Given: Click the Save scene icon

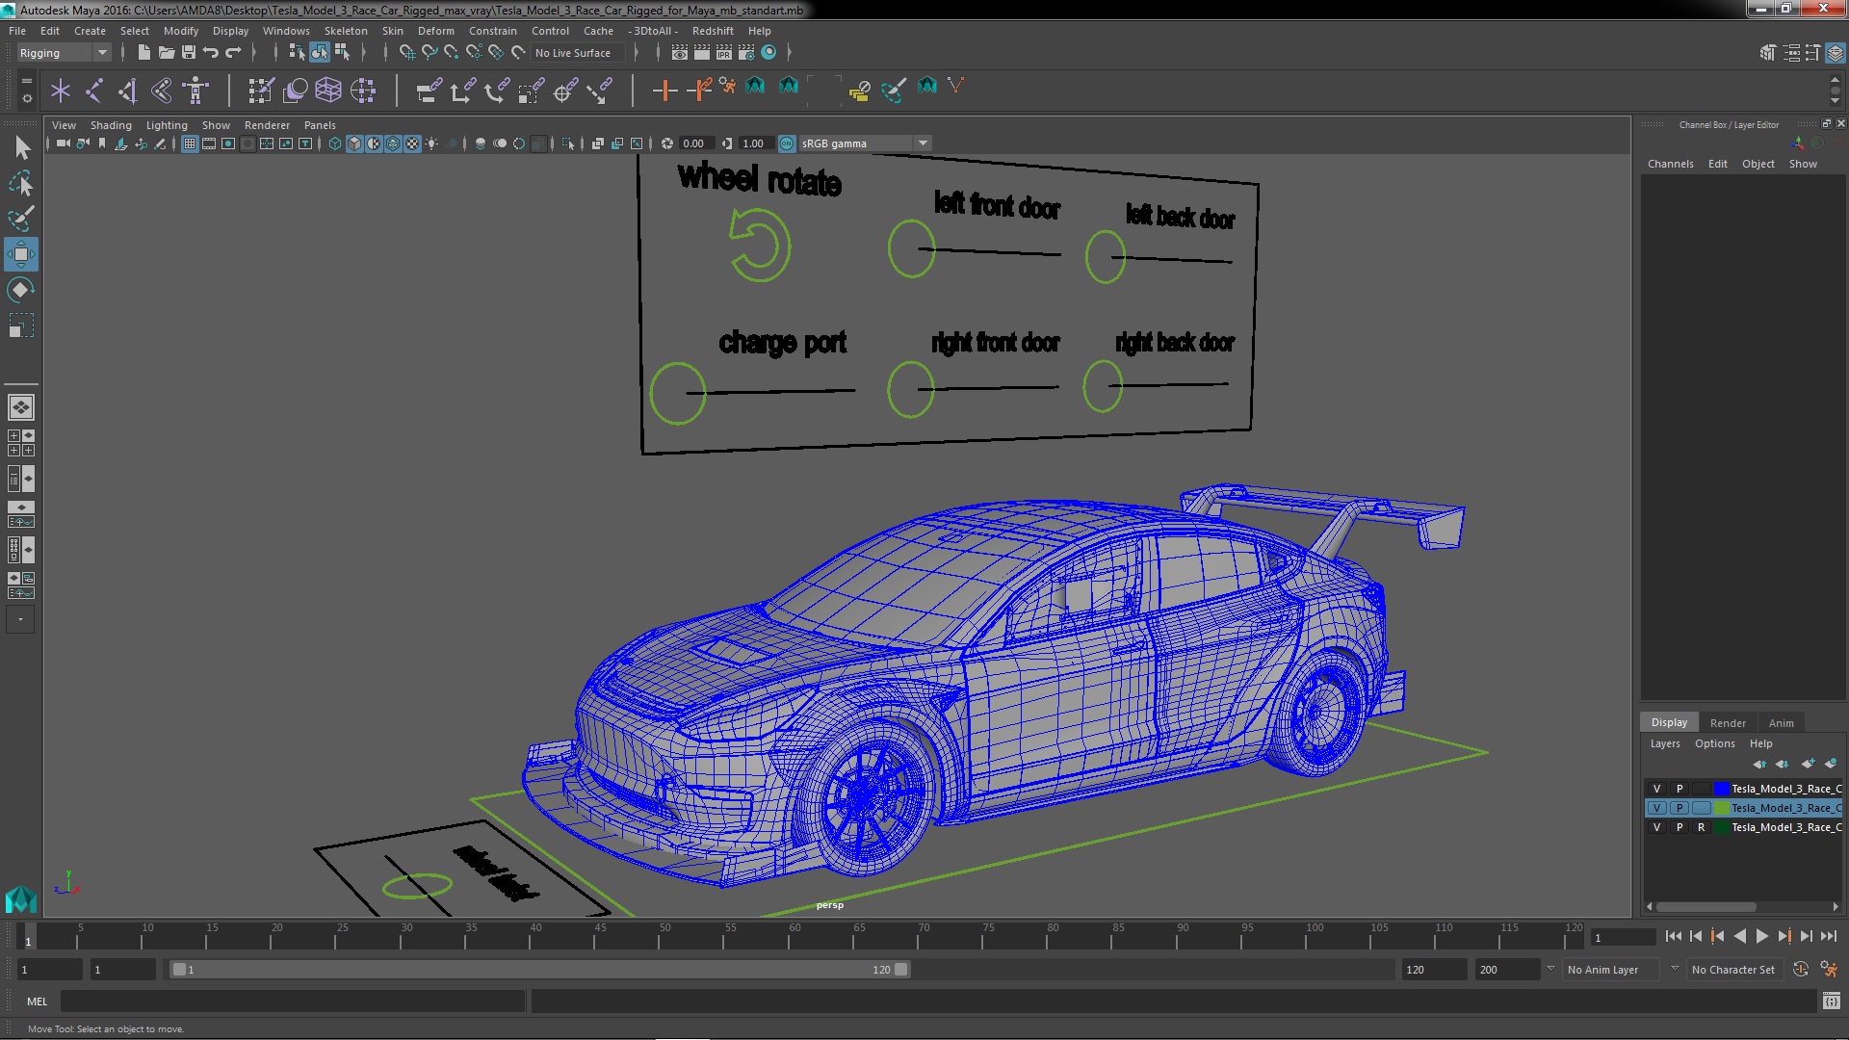Looking at the screenshot, I should [x=189, y=53].
